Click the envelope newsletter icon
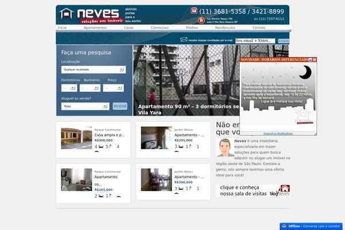This screenshot has width=345, height=230. pos(184,40)
